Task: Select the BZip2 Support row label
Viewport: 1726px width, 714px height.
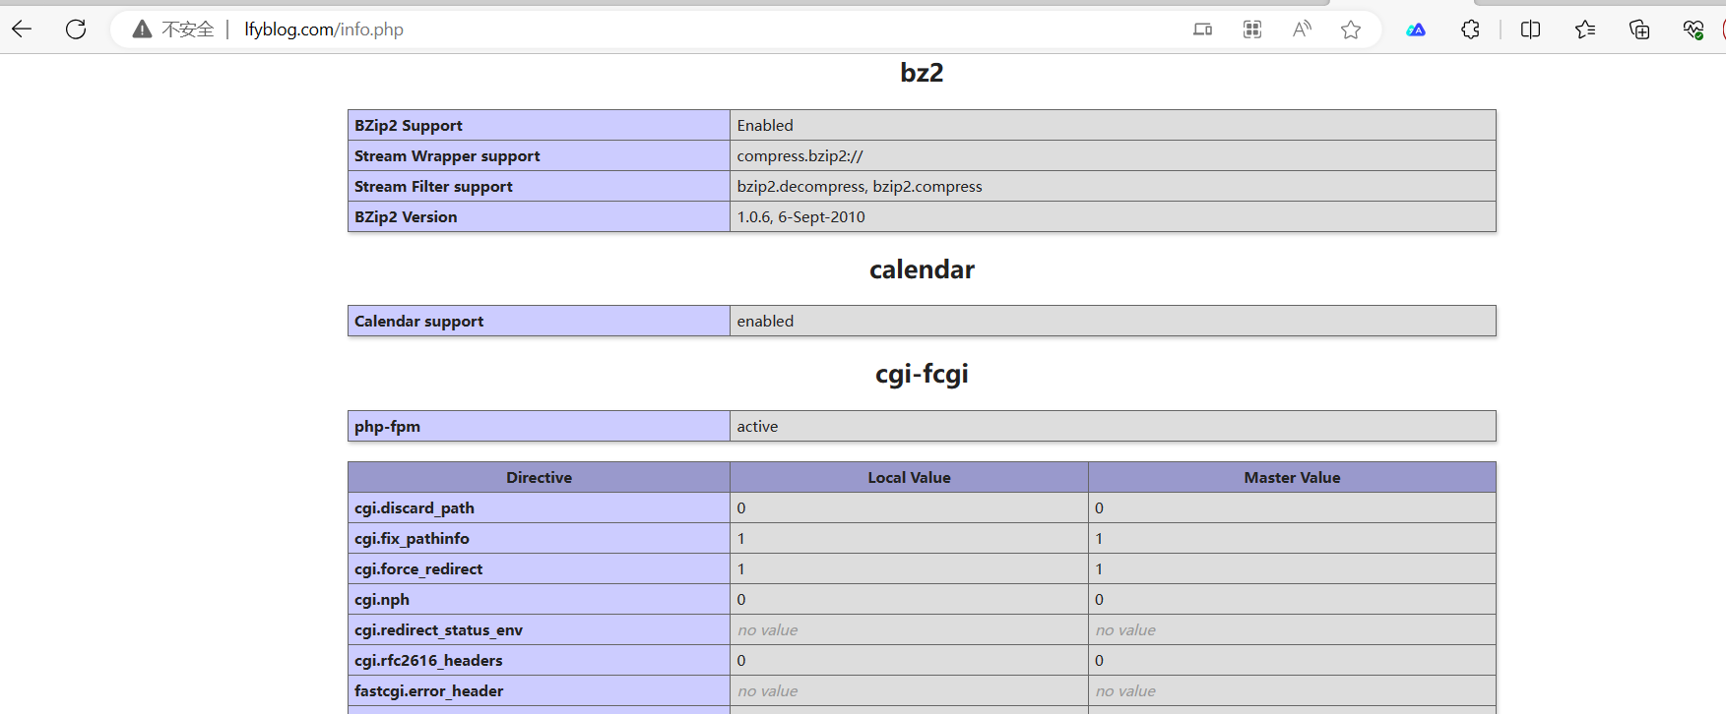Action: click(x=409, y=125)
